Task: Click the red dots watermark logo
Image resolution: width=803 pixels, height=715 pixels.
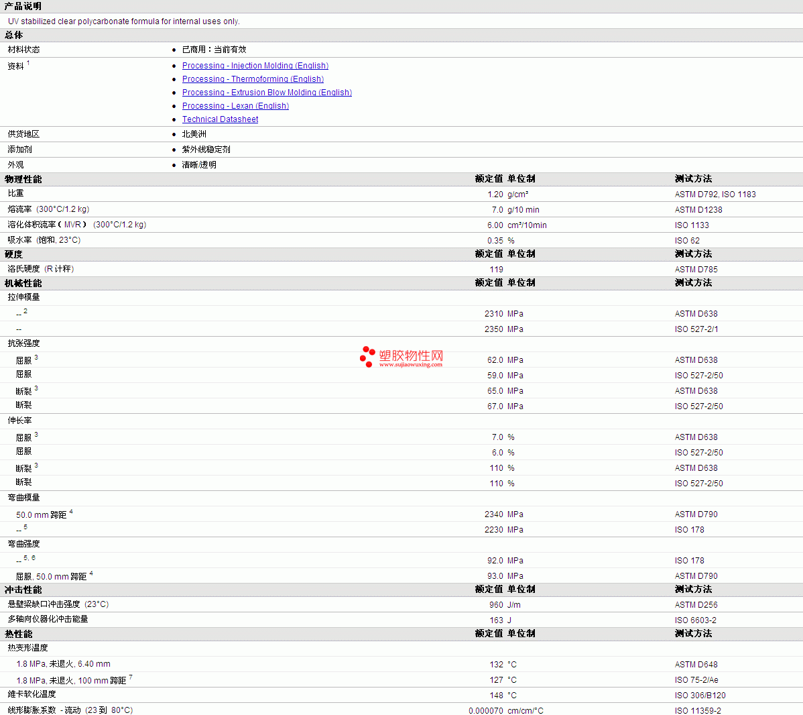Action: pyautogui.click(x=367, y=356)
